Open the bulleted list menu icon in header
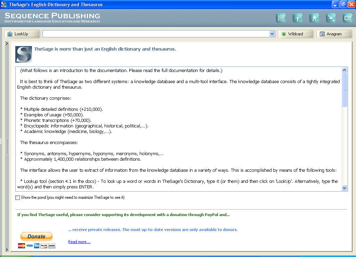 281,18
